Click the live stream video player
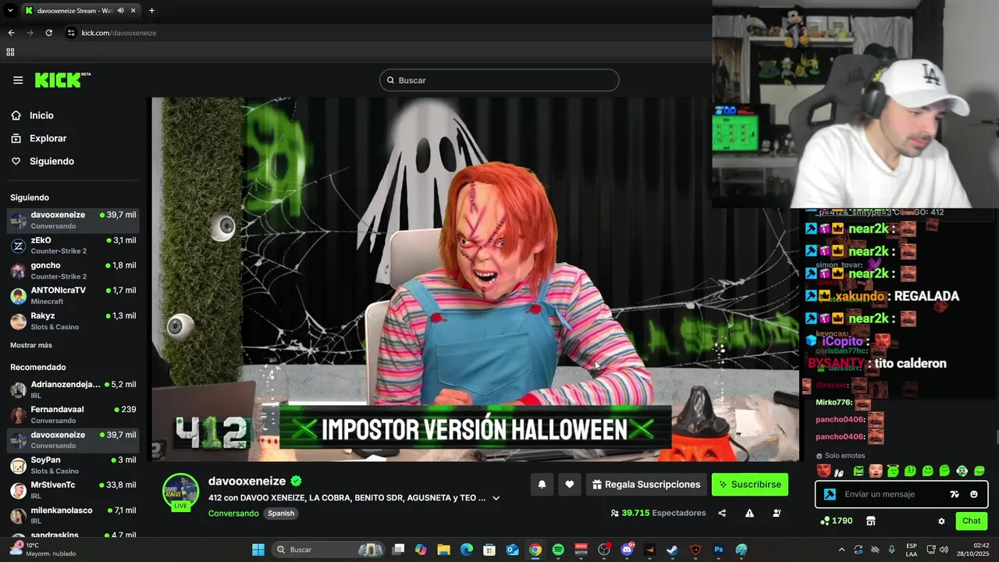The width and height of the screenshot is (999, 562). point(475,279)
